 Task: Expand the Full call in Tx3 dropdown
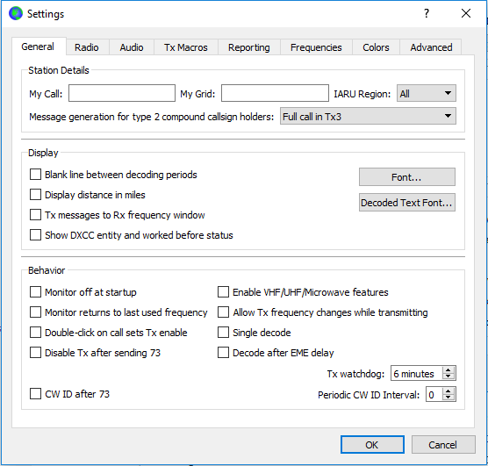368,116
